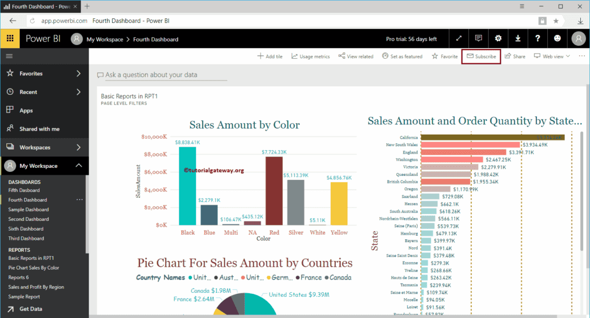
Task: Click the Canada legend item
Action: coord(338,277)
